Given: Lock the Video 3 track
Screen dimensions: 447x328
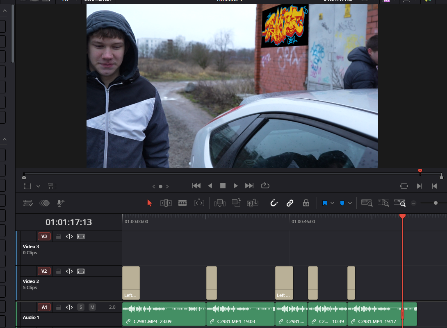Looking at the screenshot, I should pyautogui.click(x=59, y=237).
